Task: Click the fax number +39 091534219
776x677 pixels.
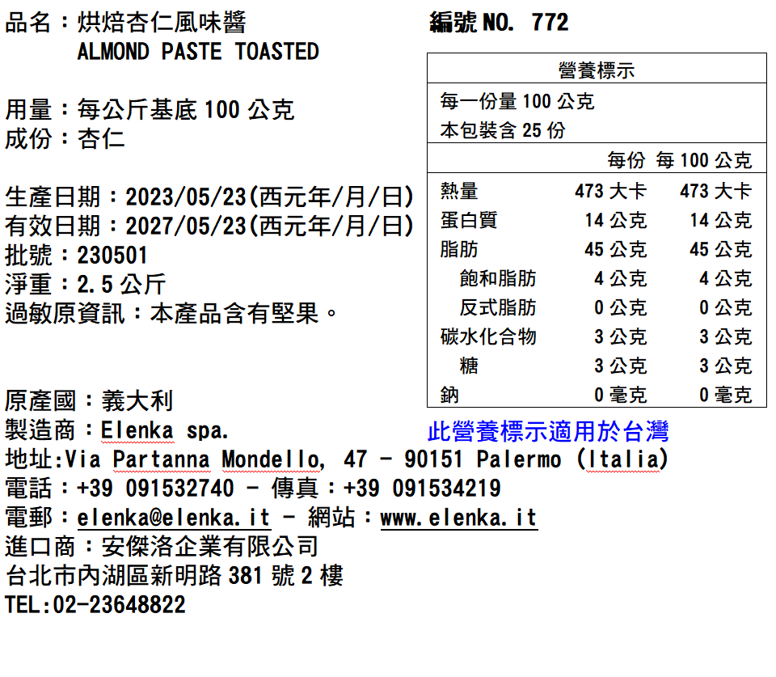Action: point(422,489)
